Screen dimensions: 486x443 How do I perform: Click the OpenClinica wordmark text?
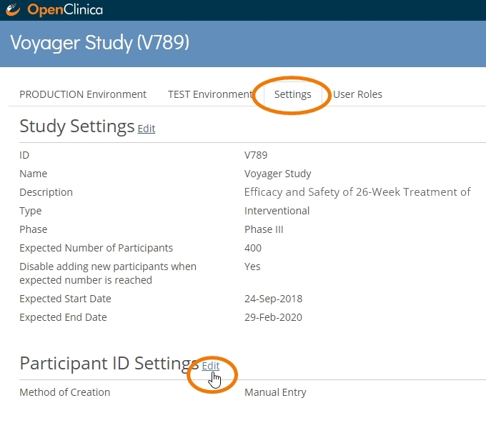[x=65, y=9]
